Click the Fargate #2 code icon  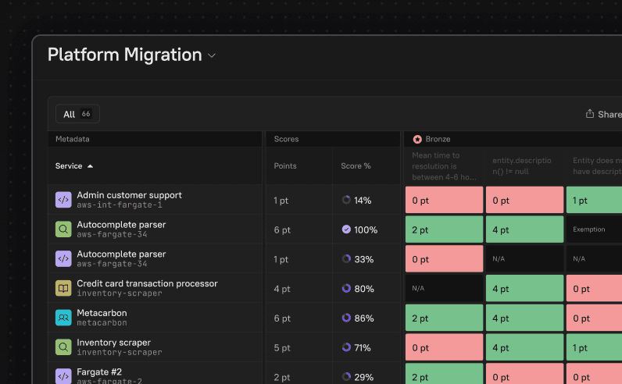click(63, 376)
